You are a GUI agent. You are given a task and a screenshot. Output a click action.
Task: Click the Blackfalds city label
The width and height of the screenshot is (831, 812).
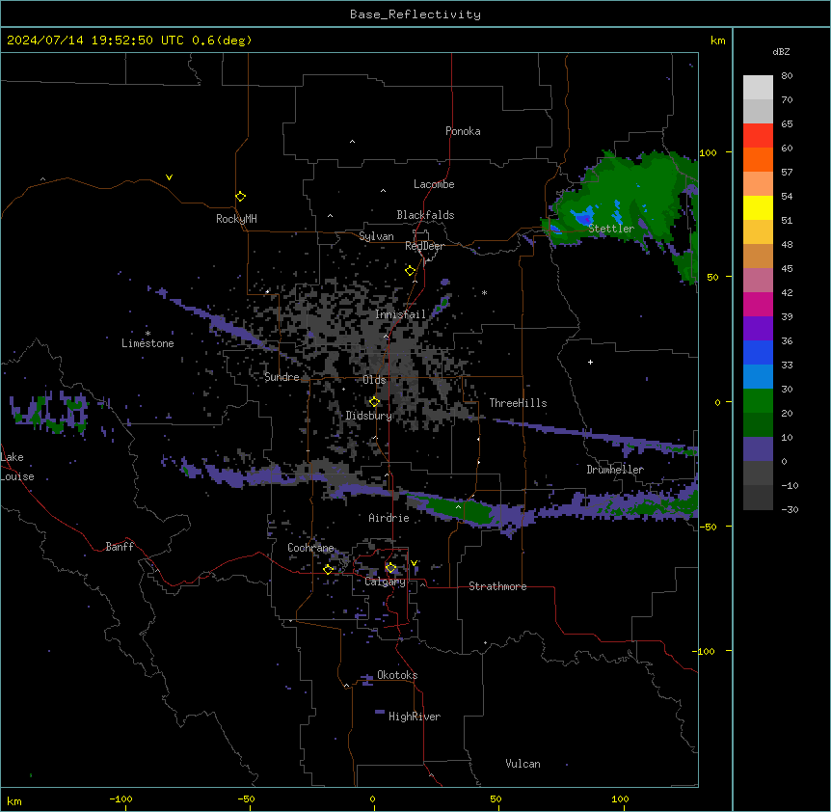[425, 215]
